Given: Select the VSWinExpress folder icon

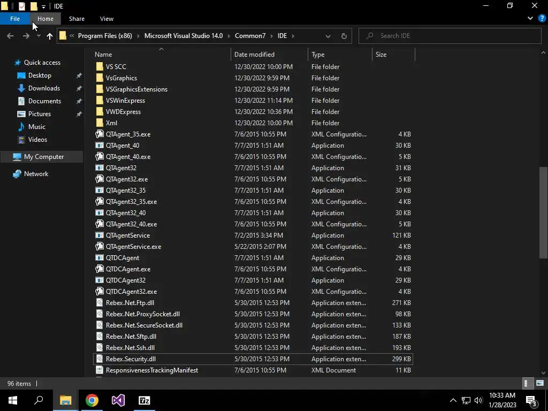Looking at the screenshot, I should pyautogui.click(x=100, y=100).
